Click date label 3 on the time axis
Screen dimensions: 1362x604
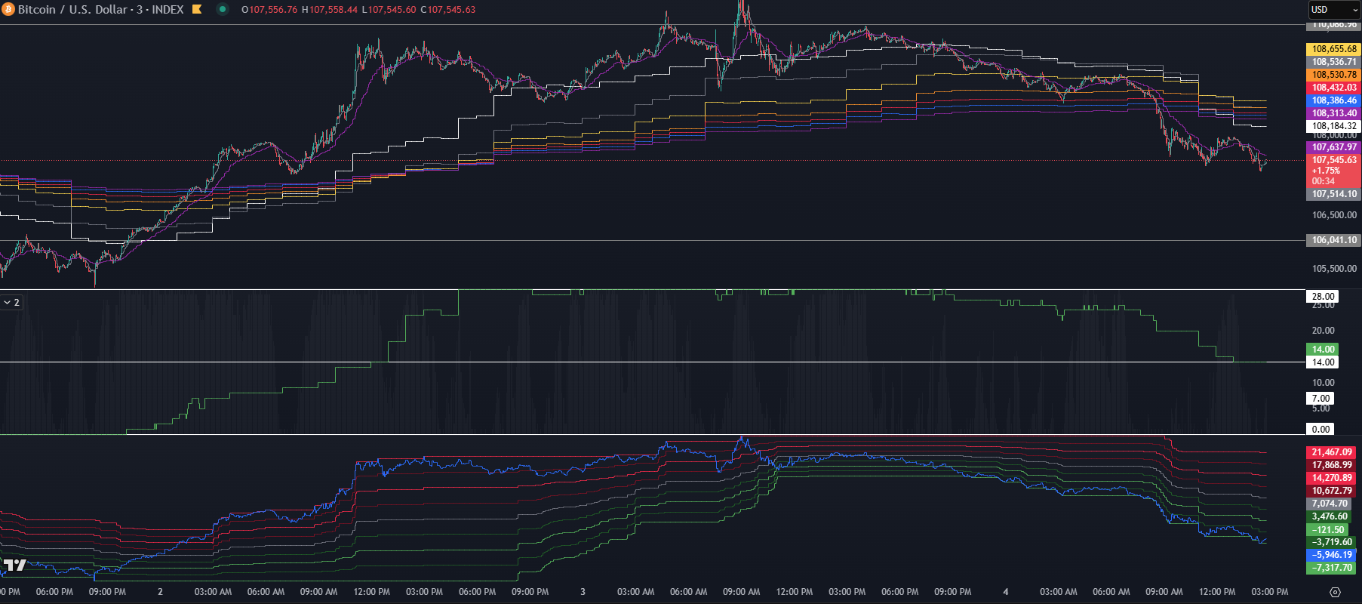[x=583, y=592]
